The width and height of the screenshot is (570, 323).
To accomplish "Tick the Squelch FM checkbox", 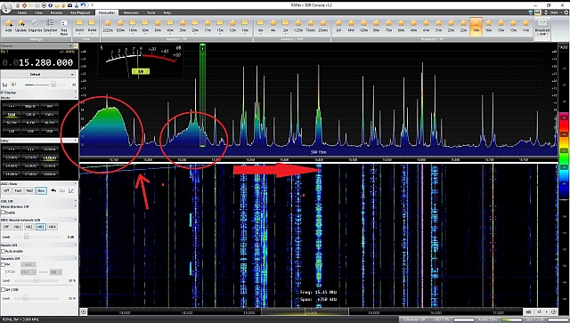I will point(4,264).
